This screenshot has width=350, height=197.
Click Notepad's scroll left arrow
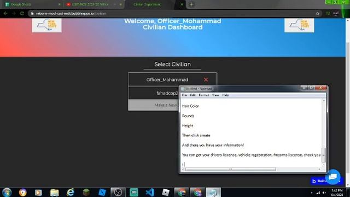[x=183, y=169]
